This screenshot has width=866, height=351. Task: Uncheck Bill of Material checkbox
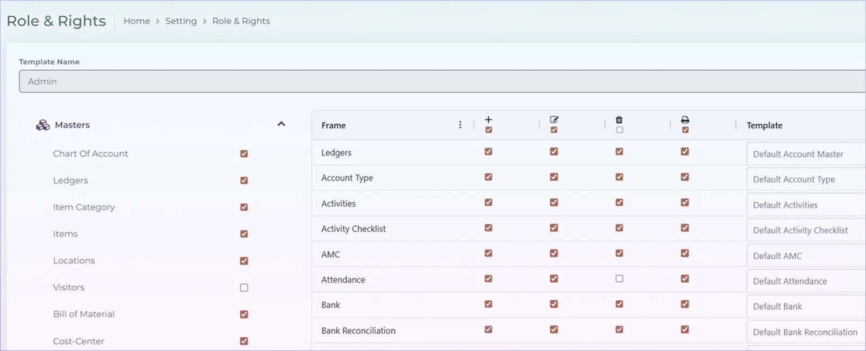tap(244, 314)
